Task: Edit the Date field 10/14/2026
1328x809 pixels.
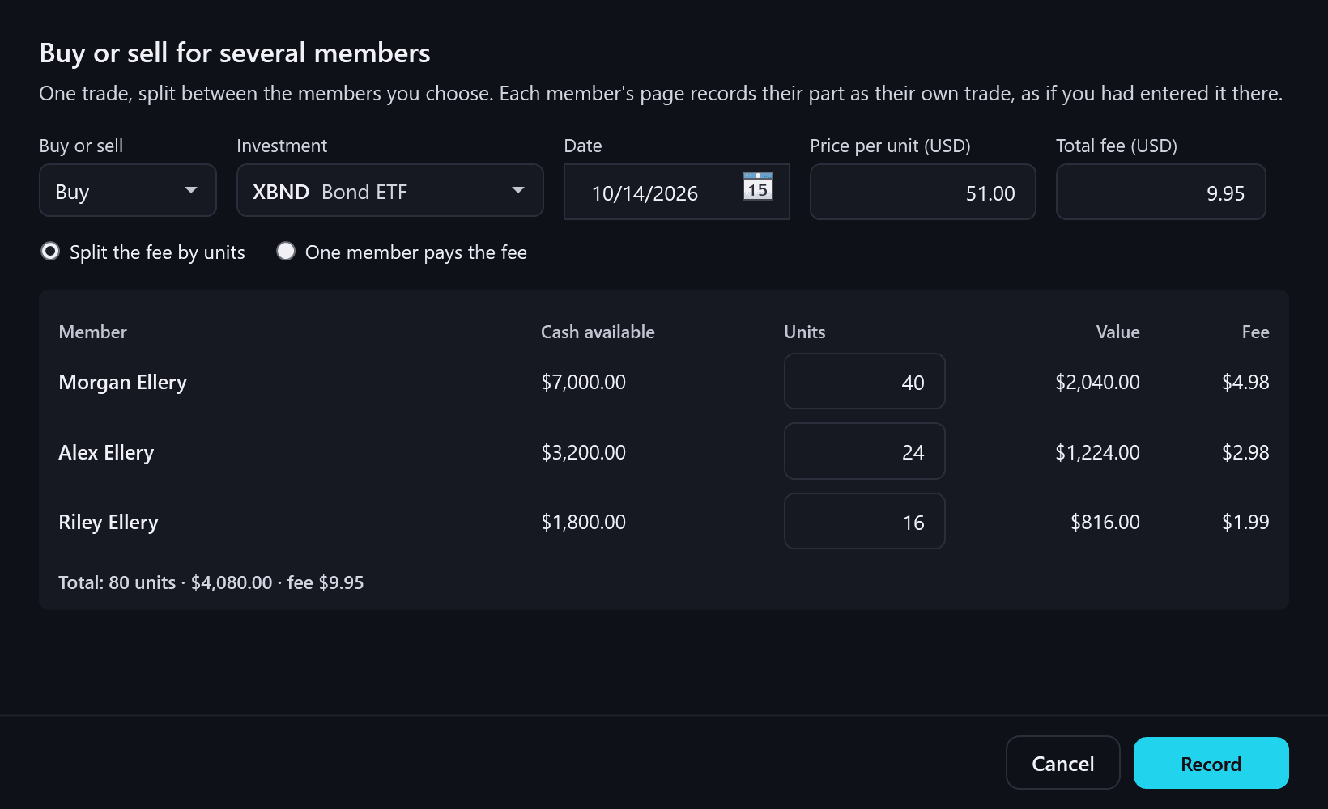Action: coord(677,192)
